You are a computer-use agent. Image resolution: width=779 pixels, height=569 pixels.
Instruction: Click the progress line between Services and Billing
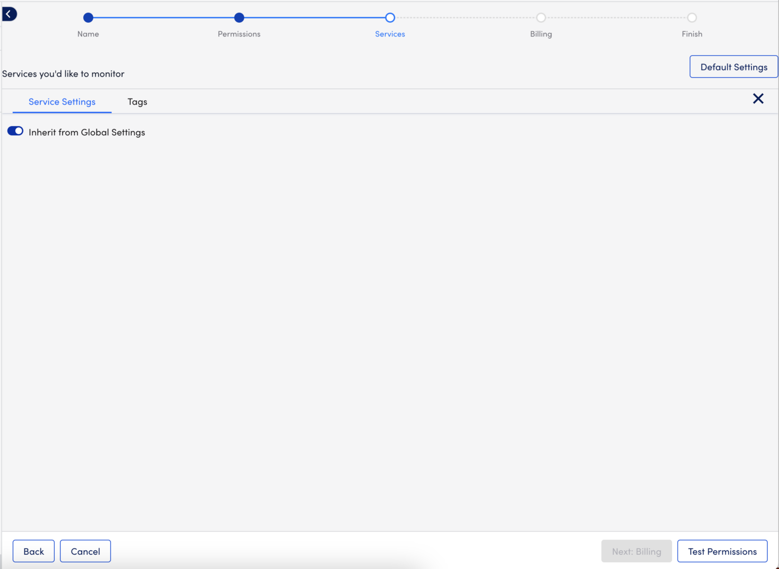coord(465,17)
